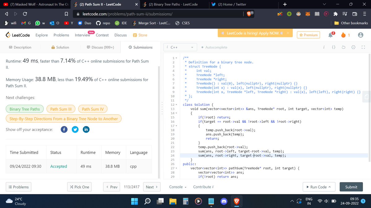Click the streak flame icon
Viewport: 371px width, 208px height.
(x=343, y=35)
